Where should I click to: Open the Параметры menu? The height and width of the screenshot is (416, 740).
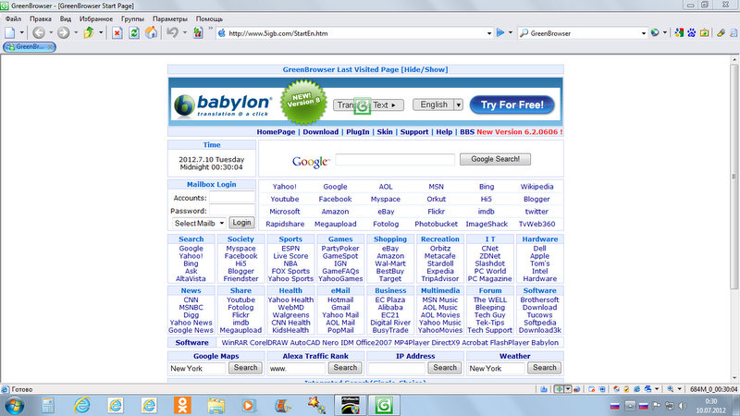[x=170, y=18]
